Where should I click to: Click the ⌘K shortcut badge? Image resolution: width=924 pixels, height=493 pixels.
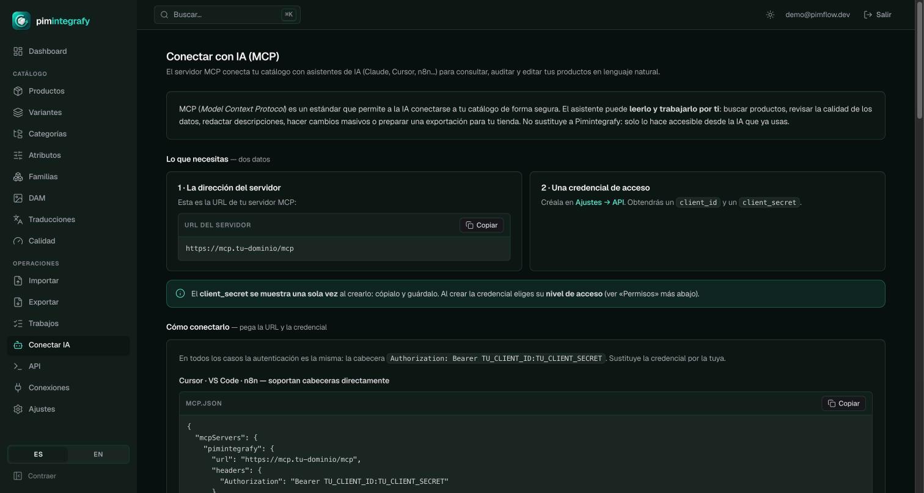pyautogui.click(x=288, y=15)
